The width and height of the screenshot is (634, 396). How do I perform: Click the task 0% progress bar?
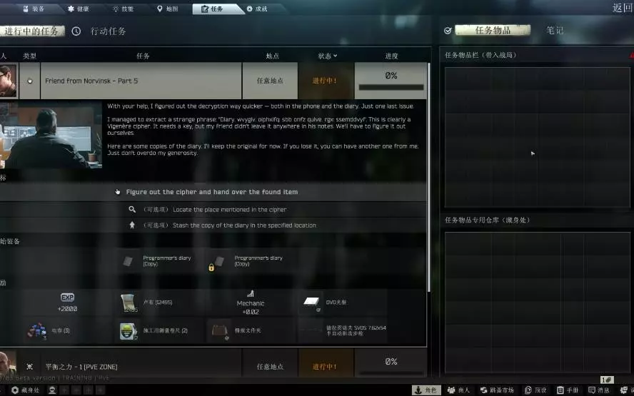[x=391, y=87]
